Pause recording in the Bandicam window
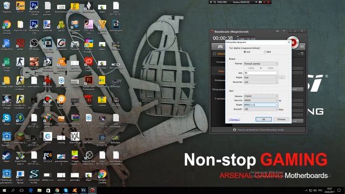 [302, 46]
